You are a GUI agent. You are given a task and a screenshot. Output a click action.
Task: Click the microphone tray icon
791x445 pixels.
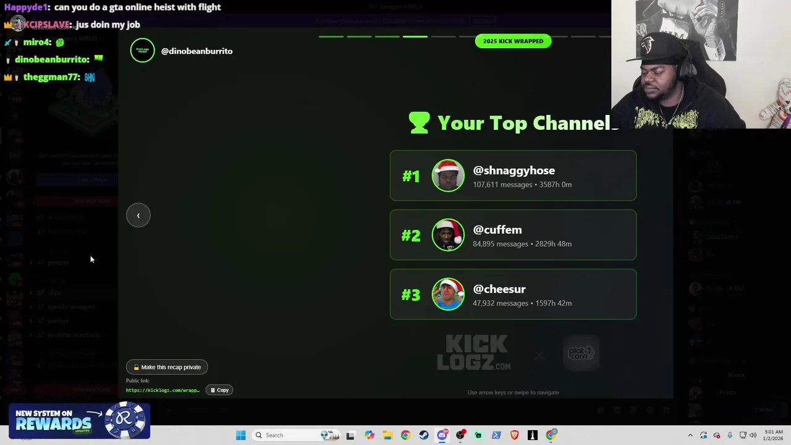tap(730, 435)
